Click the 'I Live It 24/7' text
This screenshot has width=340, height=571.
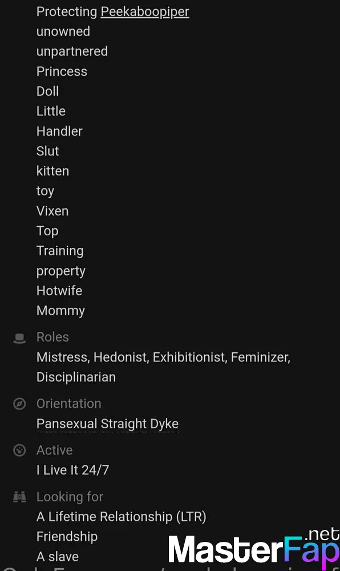click(72, 470)
